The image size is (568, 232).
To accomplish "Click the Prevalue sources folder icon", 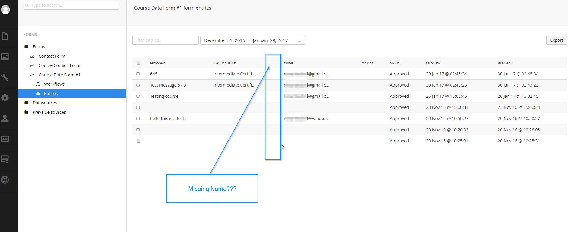I will point(27,112).
